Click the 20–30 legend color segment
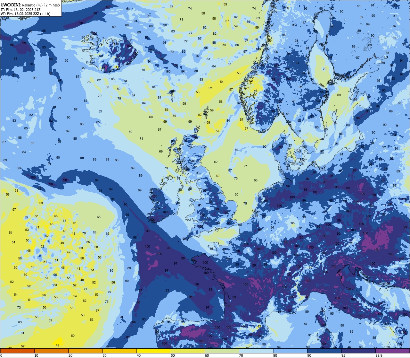Viewport: 410px width, 358px height. coord(86,351)
